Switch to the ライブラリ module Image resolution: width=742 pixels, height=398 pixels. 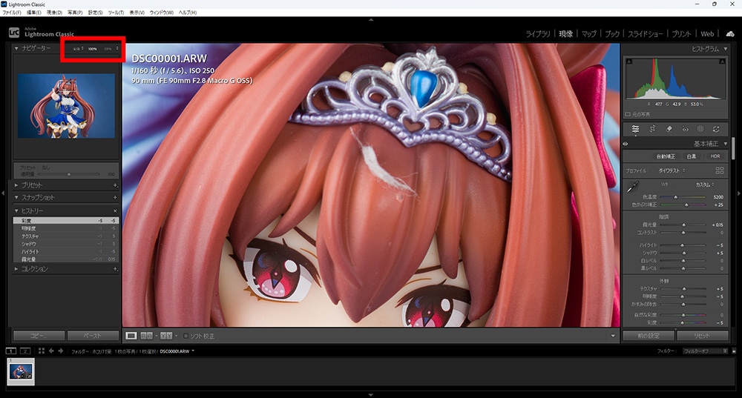point(538,34)
